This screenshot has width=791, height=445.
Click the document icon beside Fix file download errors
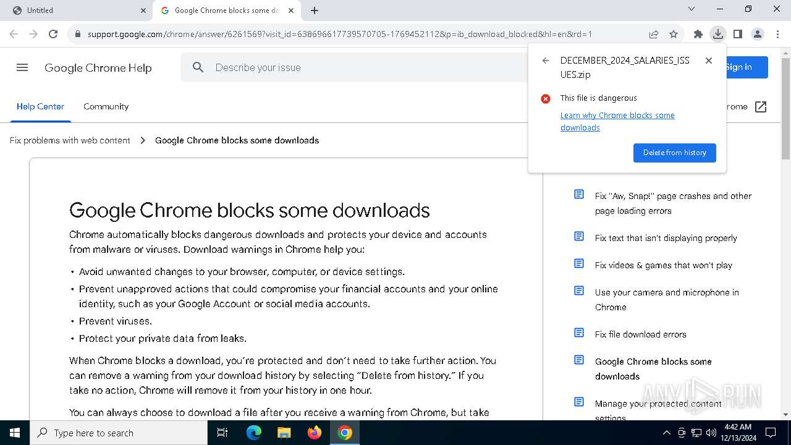[579, 333]
